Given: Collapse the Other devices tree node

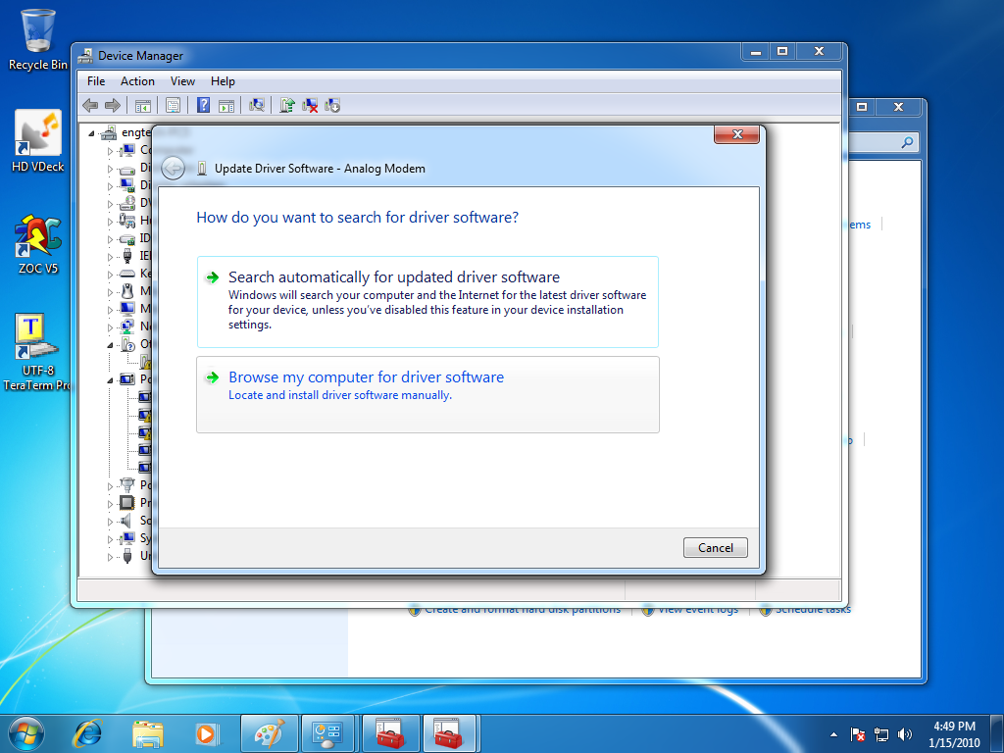Looking at the screenshot, I should (x=111, y=345).
